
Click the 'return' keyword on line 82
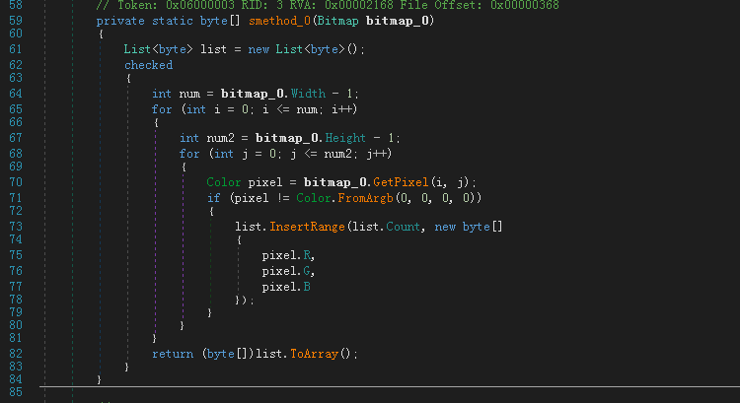(x=173, y=354)
